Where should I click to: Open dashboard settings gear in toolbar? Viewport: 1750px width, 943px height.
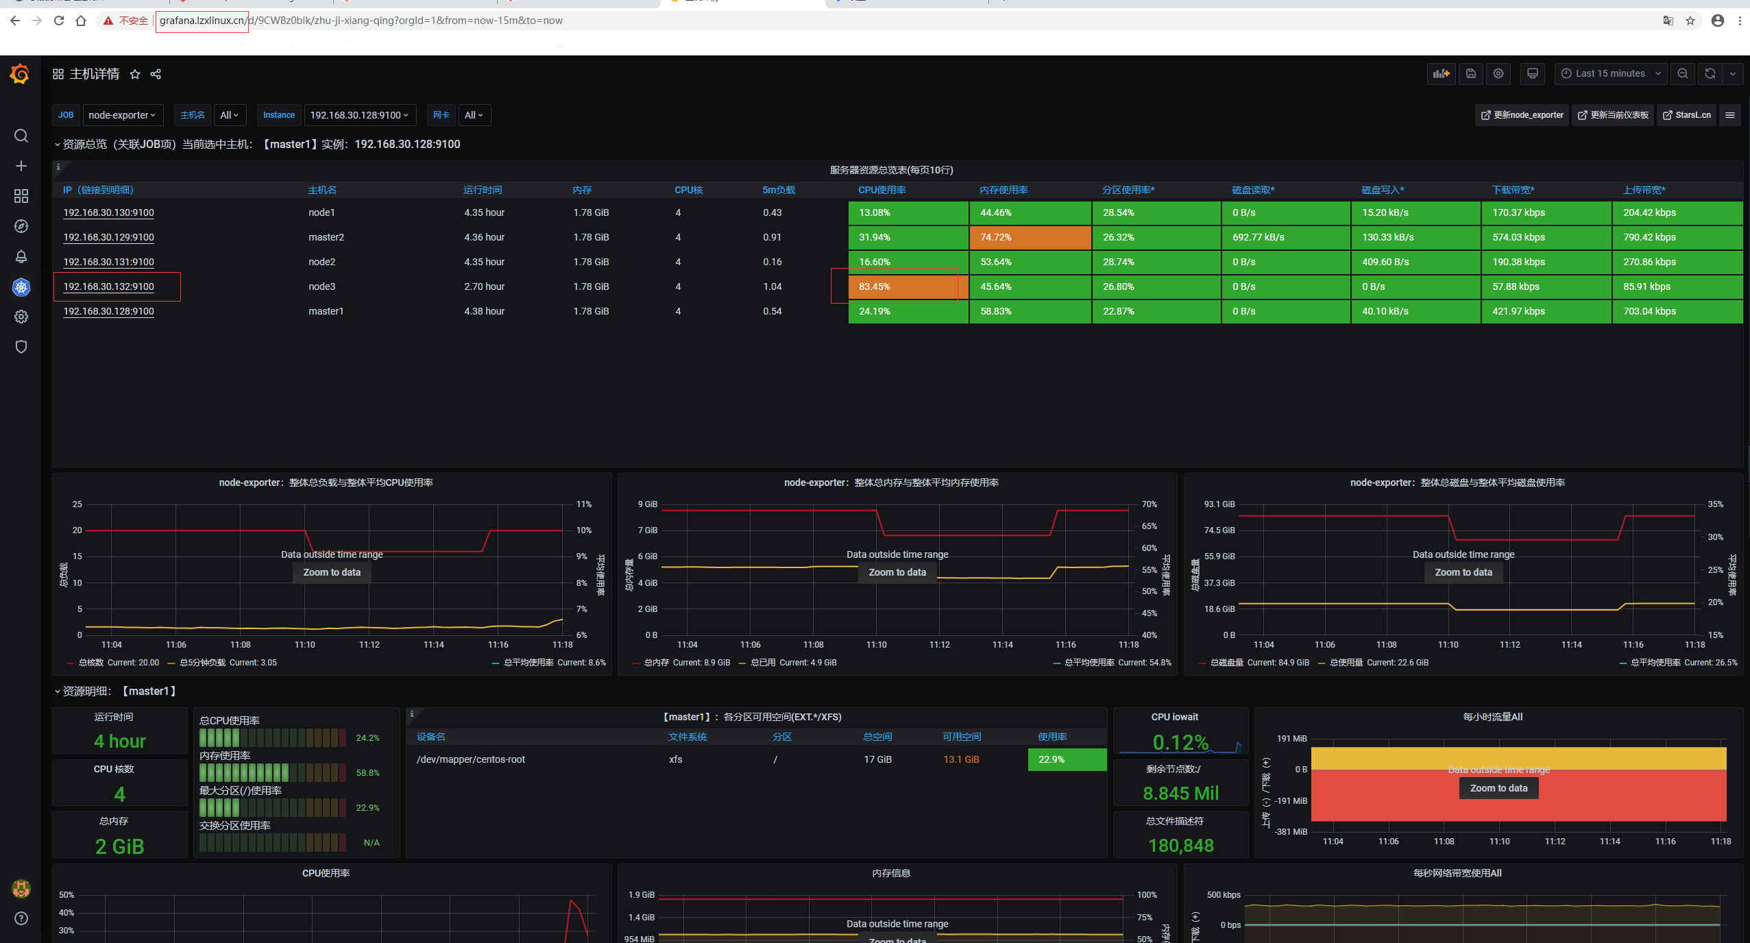pos(1498,73)
